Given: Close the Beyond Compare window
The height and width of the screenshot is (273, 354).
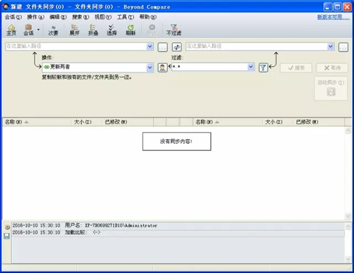Looking at the screenshot, I should coord(348,7).
